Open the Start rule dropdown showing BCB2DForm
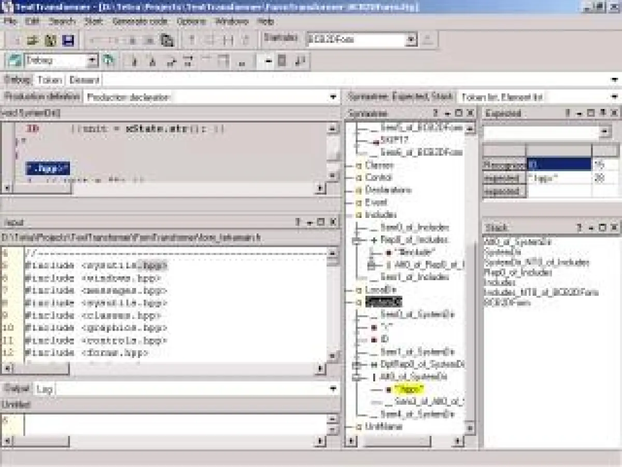The image size is (622, 467). point(411,39)
